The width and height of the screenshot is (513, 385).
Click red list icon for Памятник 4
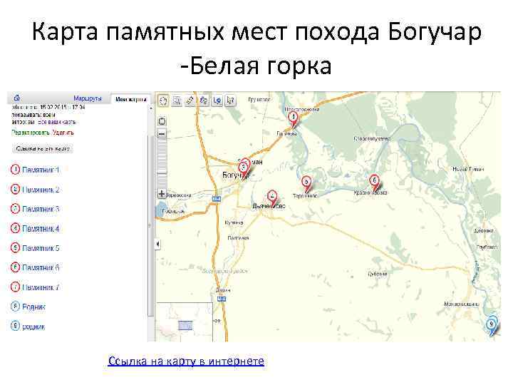[15, 228]
